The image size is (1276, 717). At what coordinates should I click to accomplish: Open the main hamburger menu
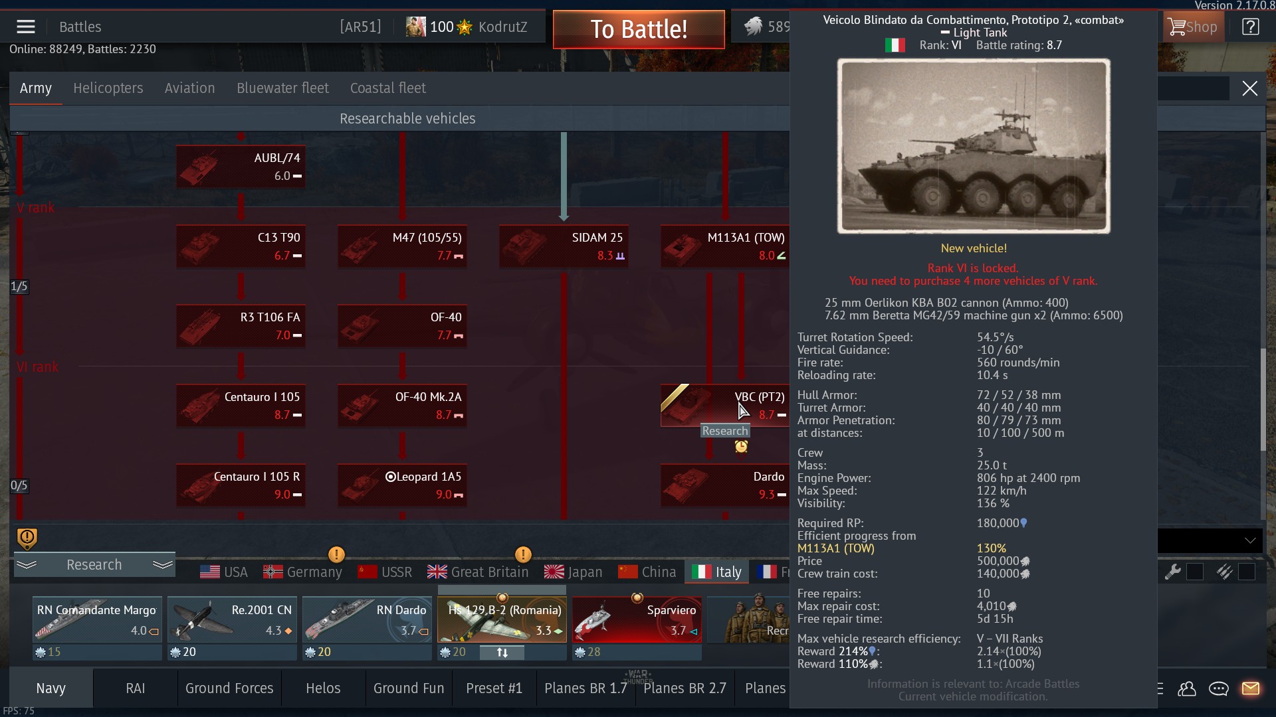click(26, 27)
